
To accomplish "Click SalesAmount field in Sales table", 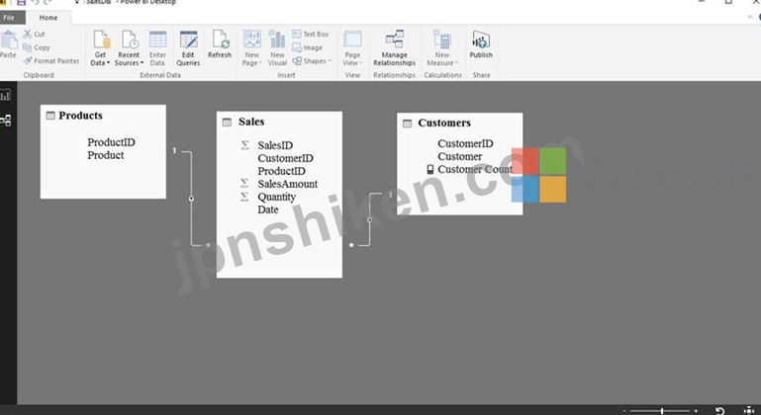I will pos(288,184).
